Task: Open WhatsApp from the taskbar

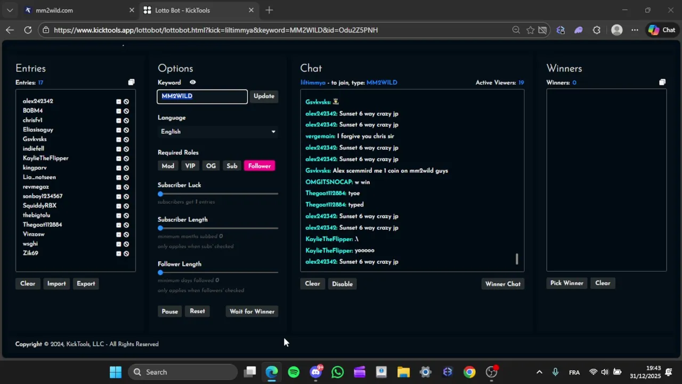Action: click(337, 372)
